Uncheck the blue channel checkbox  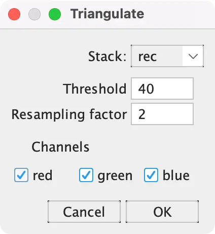[x=151, y=175]
